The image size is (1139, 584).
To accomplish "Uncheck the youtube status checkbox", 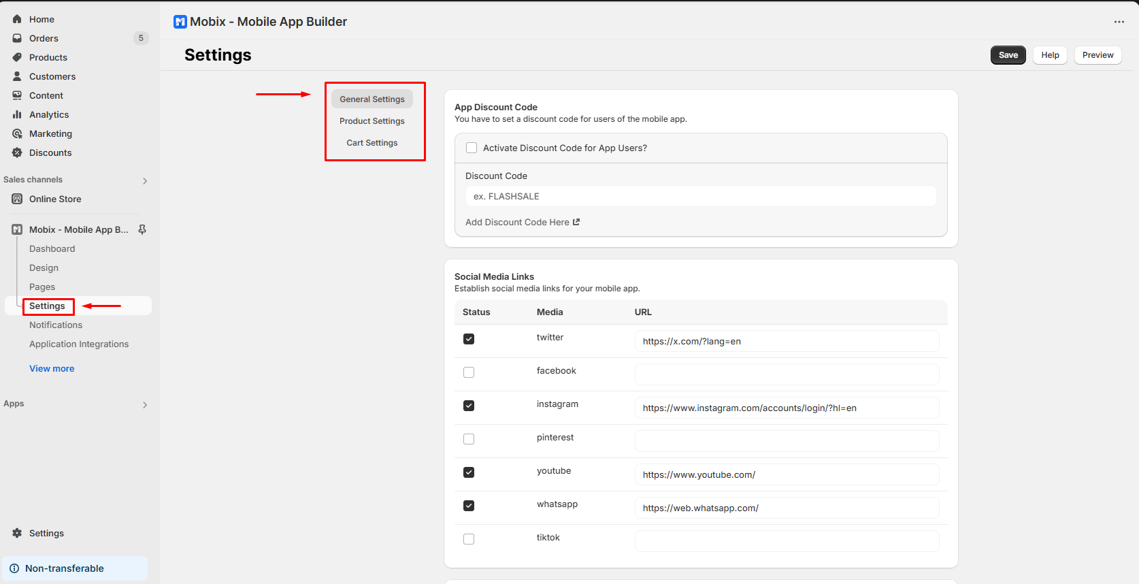I will click(x=469, y=472).
